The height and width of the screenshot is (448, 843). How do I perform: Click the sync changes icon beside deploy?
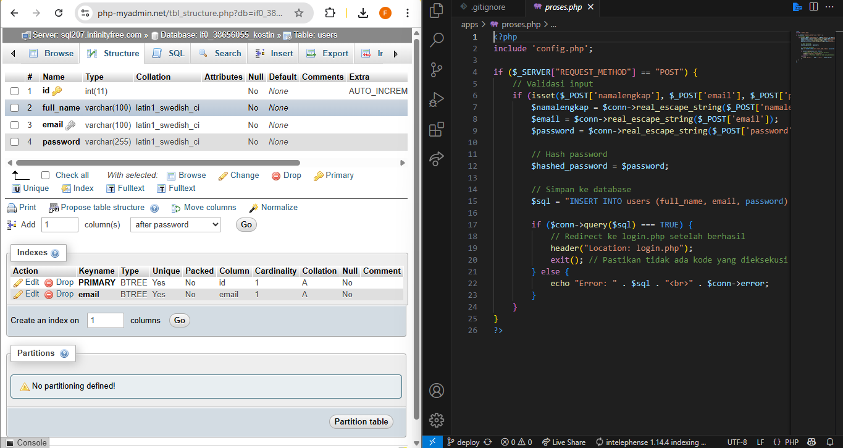click(488, 442)
